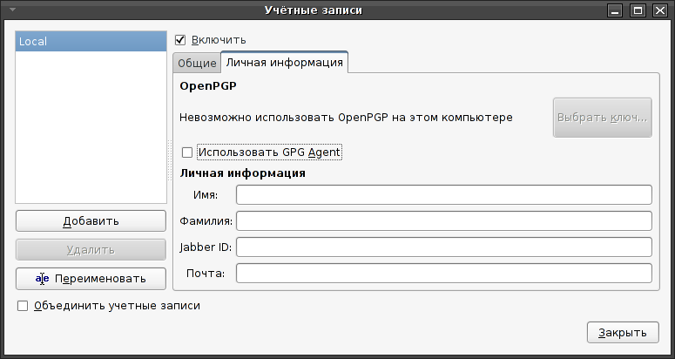Toggle the Включить checkbox
The width and height of the screenshot is (675, 359).
(x=180, y=40)
